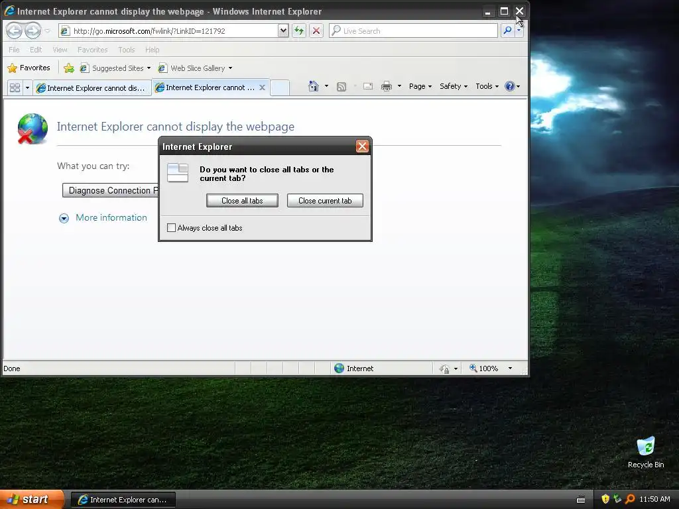Image resolution: width=679 pixels, height=509 pixels.
Task: Click the RSS Feeds icon
Action: (x=341, y=87)
